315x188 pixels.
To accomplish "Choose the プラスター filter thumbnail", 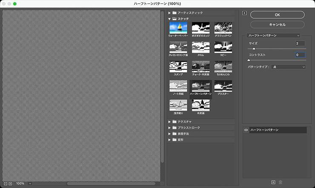I will [x=223, y=86].
